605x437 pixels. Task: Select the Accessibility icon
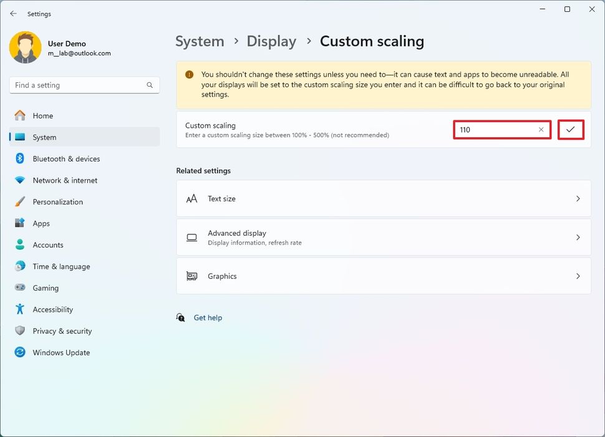[19, 309]
